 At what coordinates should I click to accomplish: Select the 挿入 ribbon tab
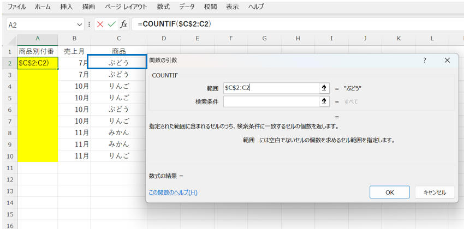click(x=66, y=7)
